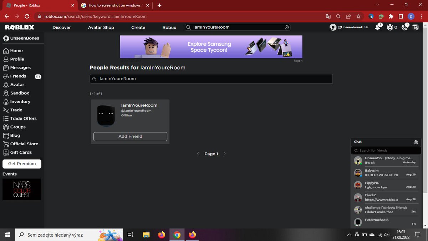Open the Discover menu
The width and height of the screenshot is (428, 241).
62,27
